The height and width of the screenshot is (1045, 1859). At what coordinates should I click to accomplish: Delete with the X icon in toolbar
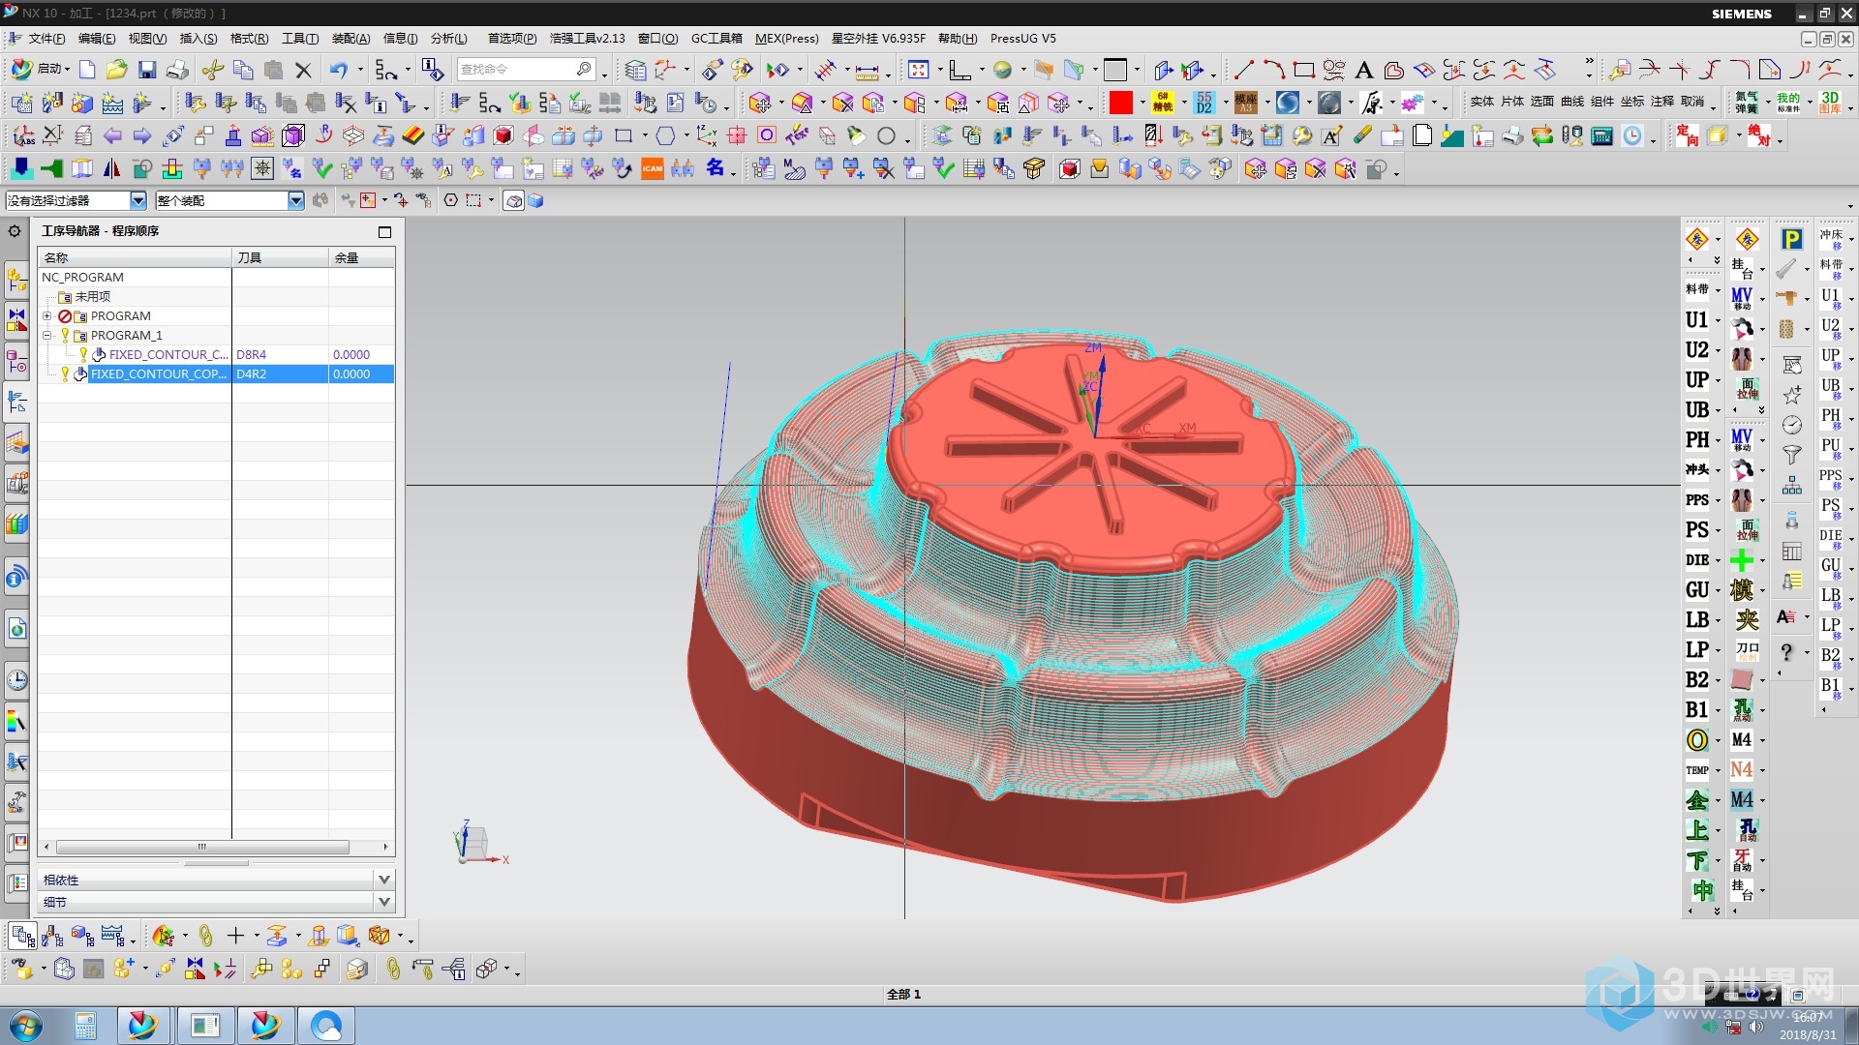(x=303, y=70)
